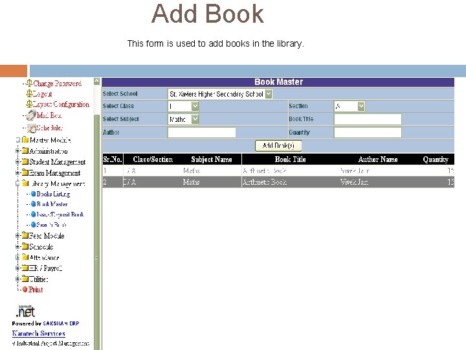Expand the Student Management tree node

[x=17, y=161]
